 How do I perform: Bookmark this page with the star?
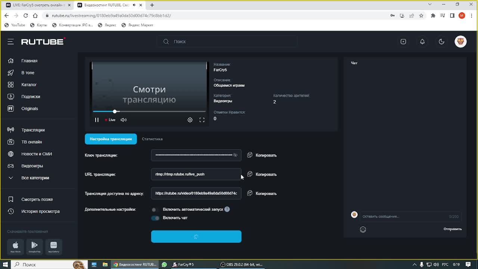421,16
